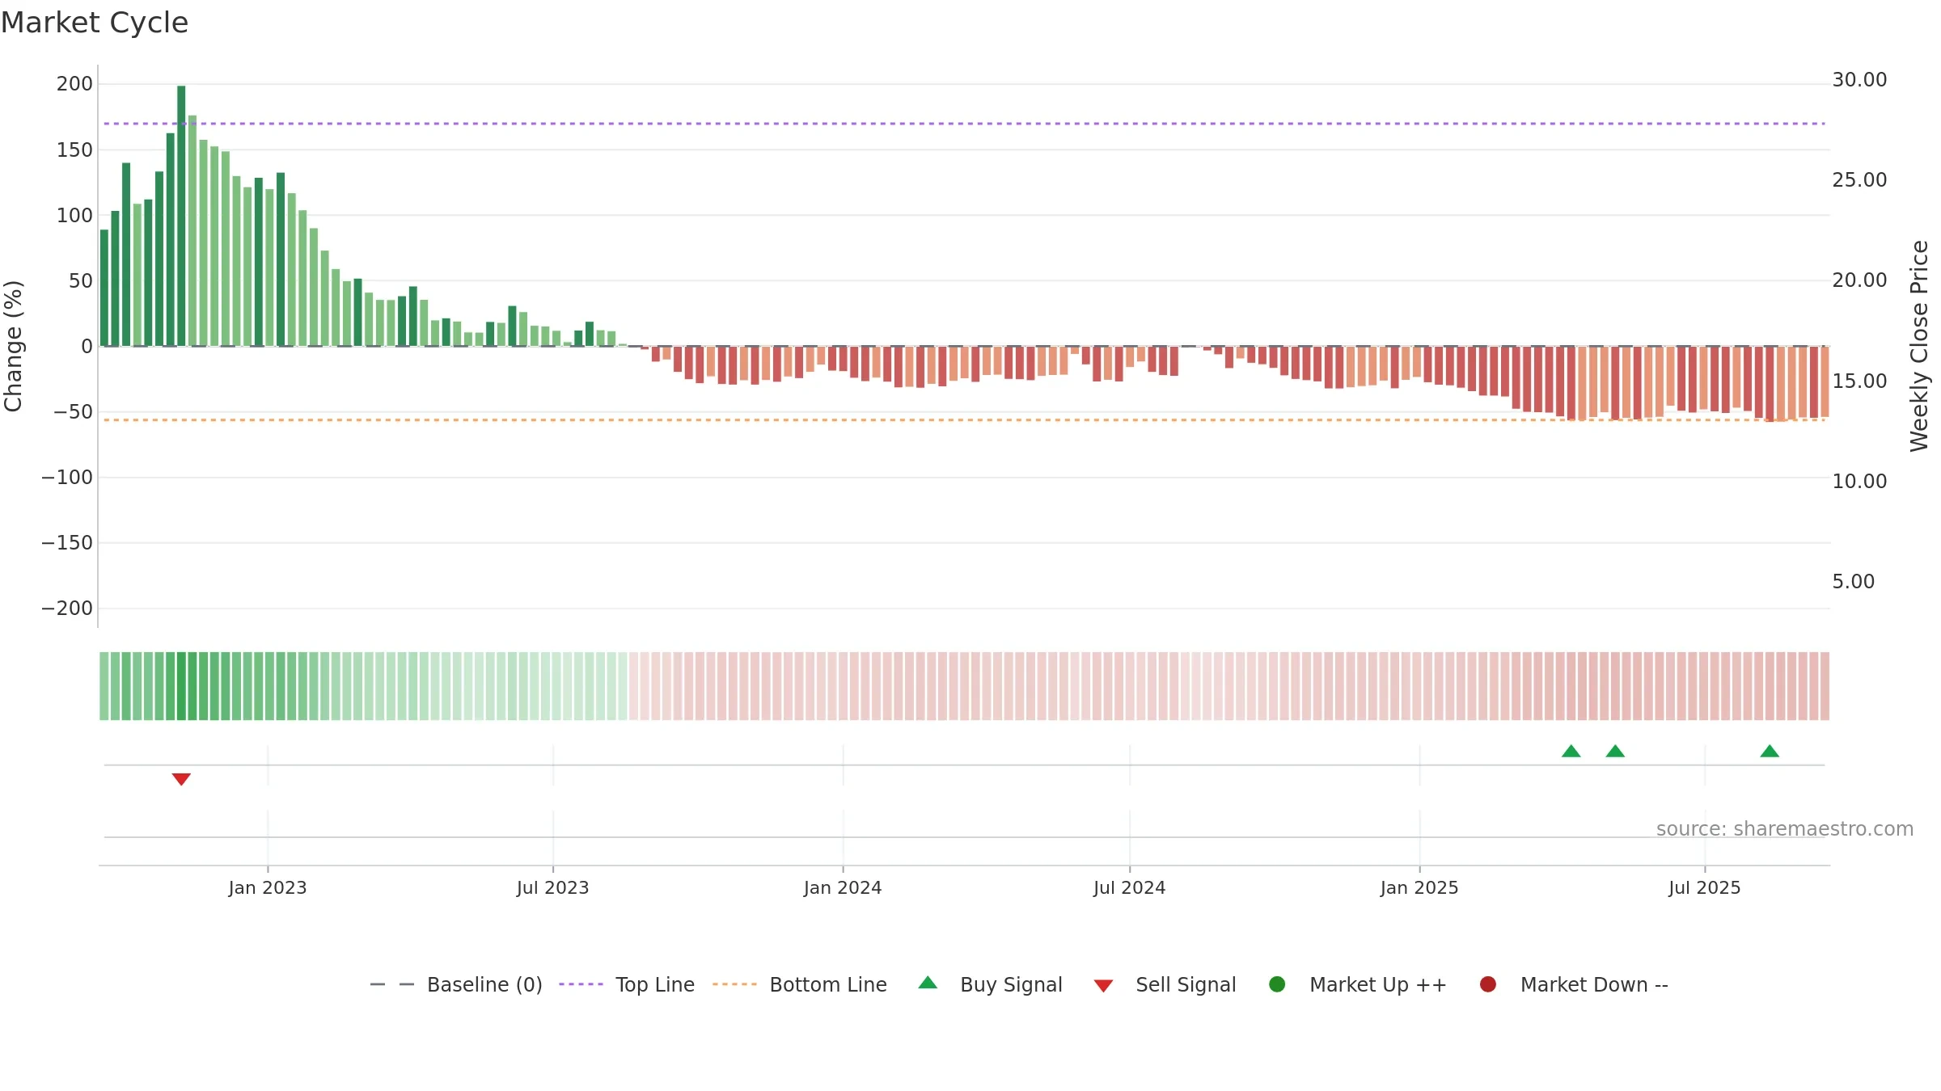Click the Change (%) axis title
Viewport: 1941px width, 1091px height.
pyautogui.click(x=13, y=346)
